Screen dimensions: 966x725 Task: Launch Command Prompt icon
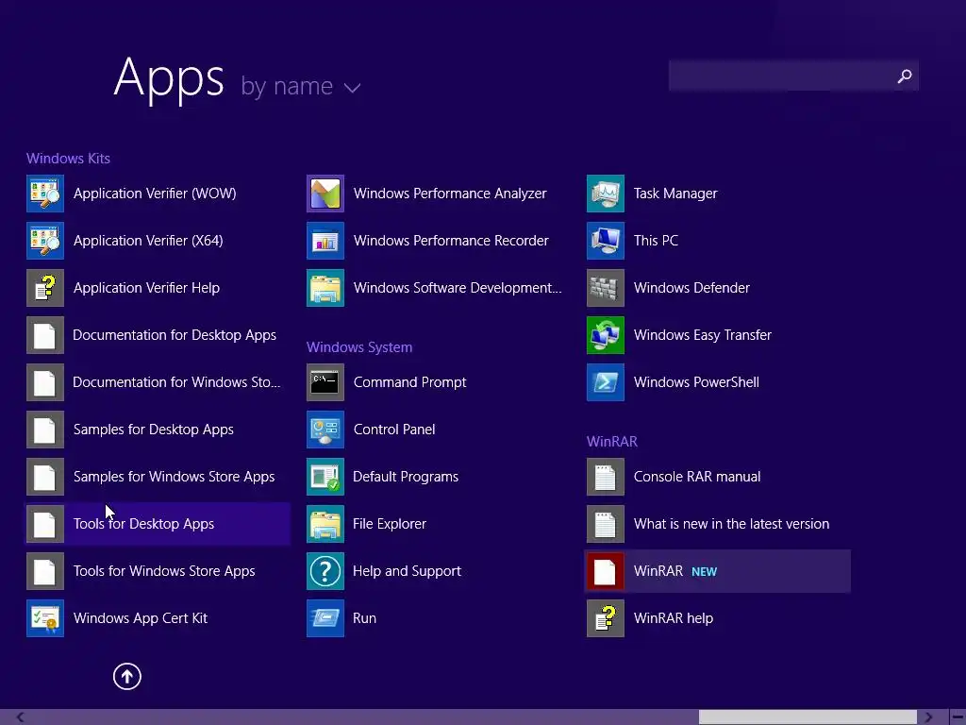coord(325,382)
